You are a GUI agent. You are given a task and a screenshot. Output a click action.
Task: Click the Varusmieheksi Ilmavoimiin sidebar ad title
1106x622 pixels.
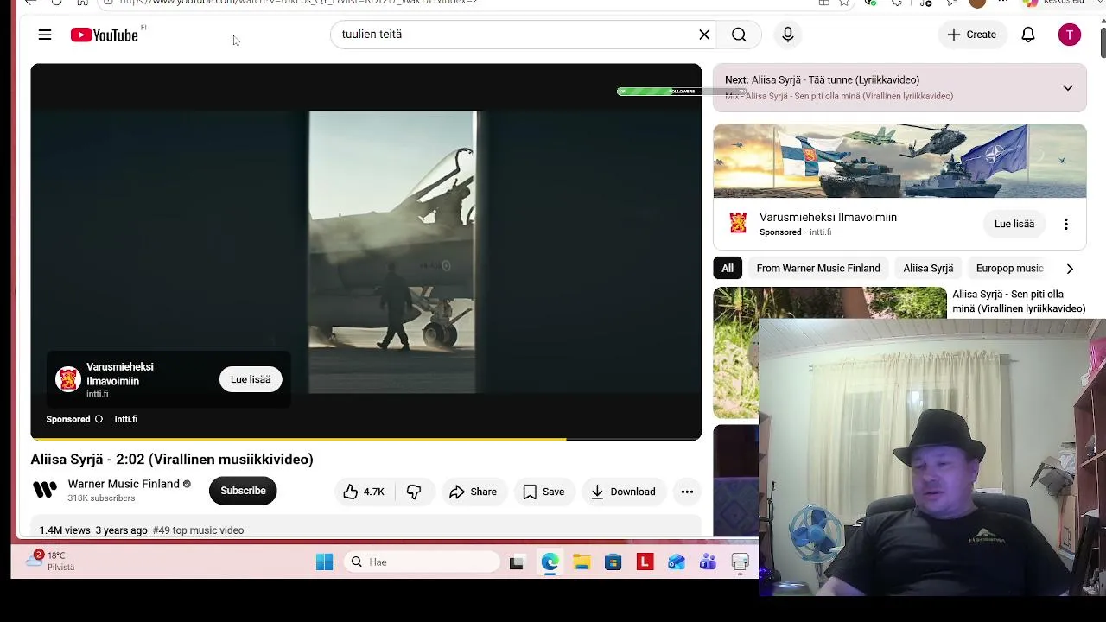828,218
